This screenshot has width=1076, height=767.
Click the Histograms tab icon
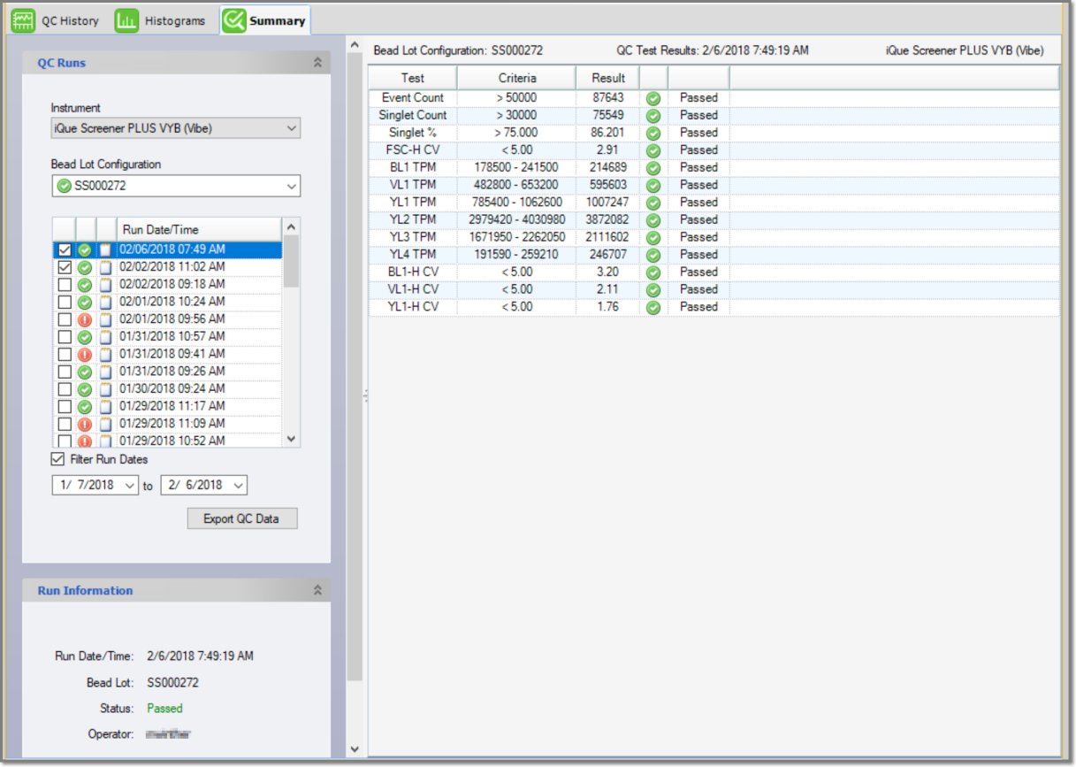pos(126,20)
